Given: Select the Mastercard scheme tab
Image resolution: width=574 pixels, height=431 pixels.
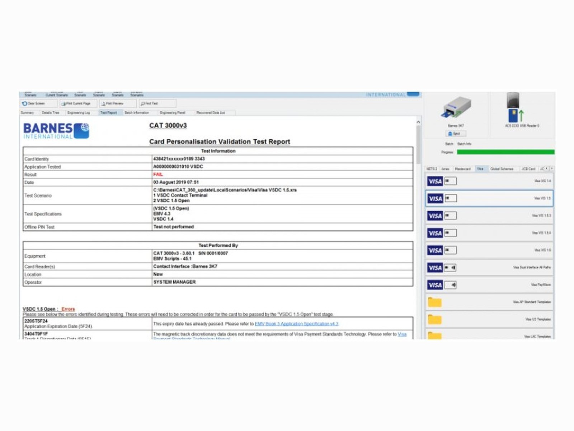Looking at the screenshot, I should click(x=463, y=169).
